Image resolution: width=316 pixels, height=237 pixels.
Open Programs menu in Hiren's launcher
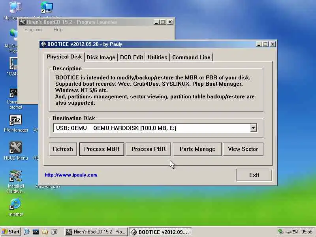point(33,30)
